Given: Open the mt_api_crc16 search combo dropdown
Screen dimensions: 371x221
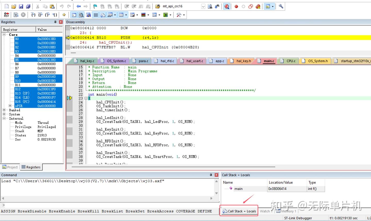Looking at the screenshot, I should click(x=203, y=6).
